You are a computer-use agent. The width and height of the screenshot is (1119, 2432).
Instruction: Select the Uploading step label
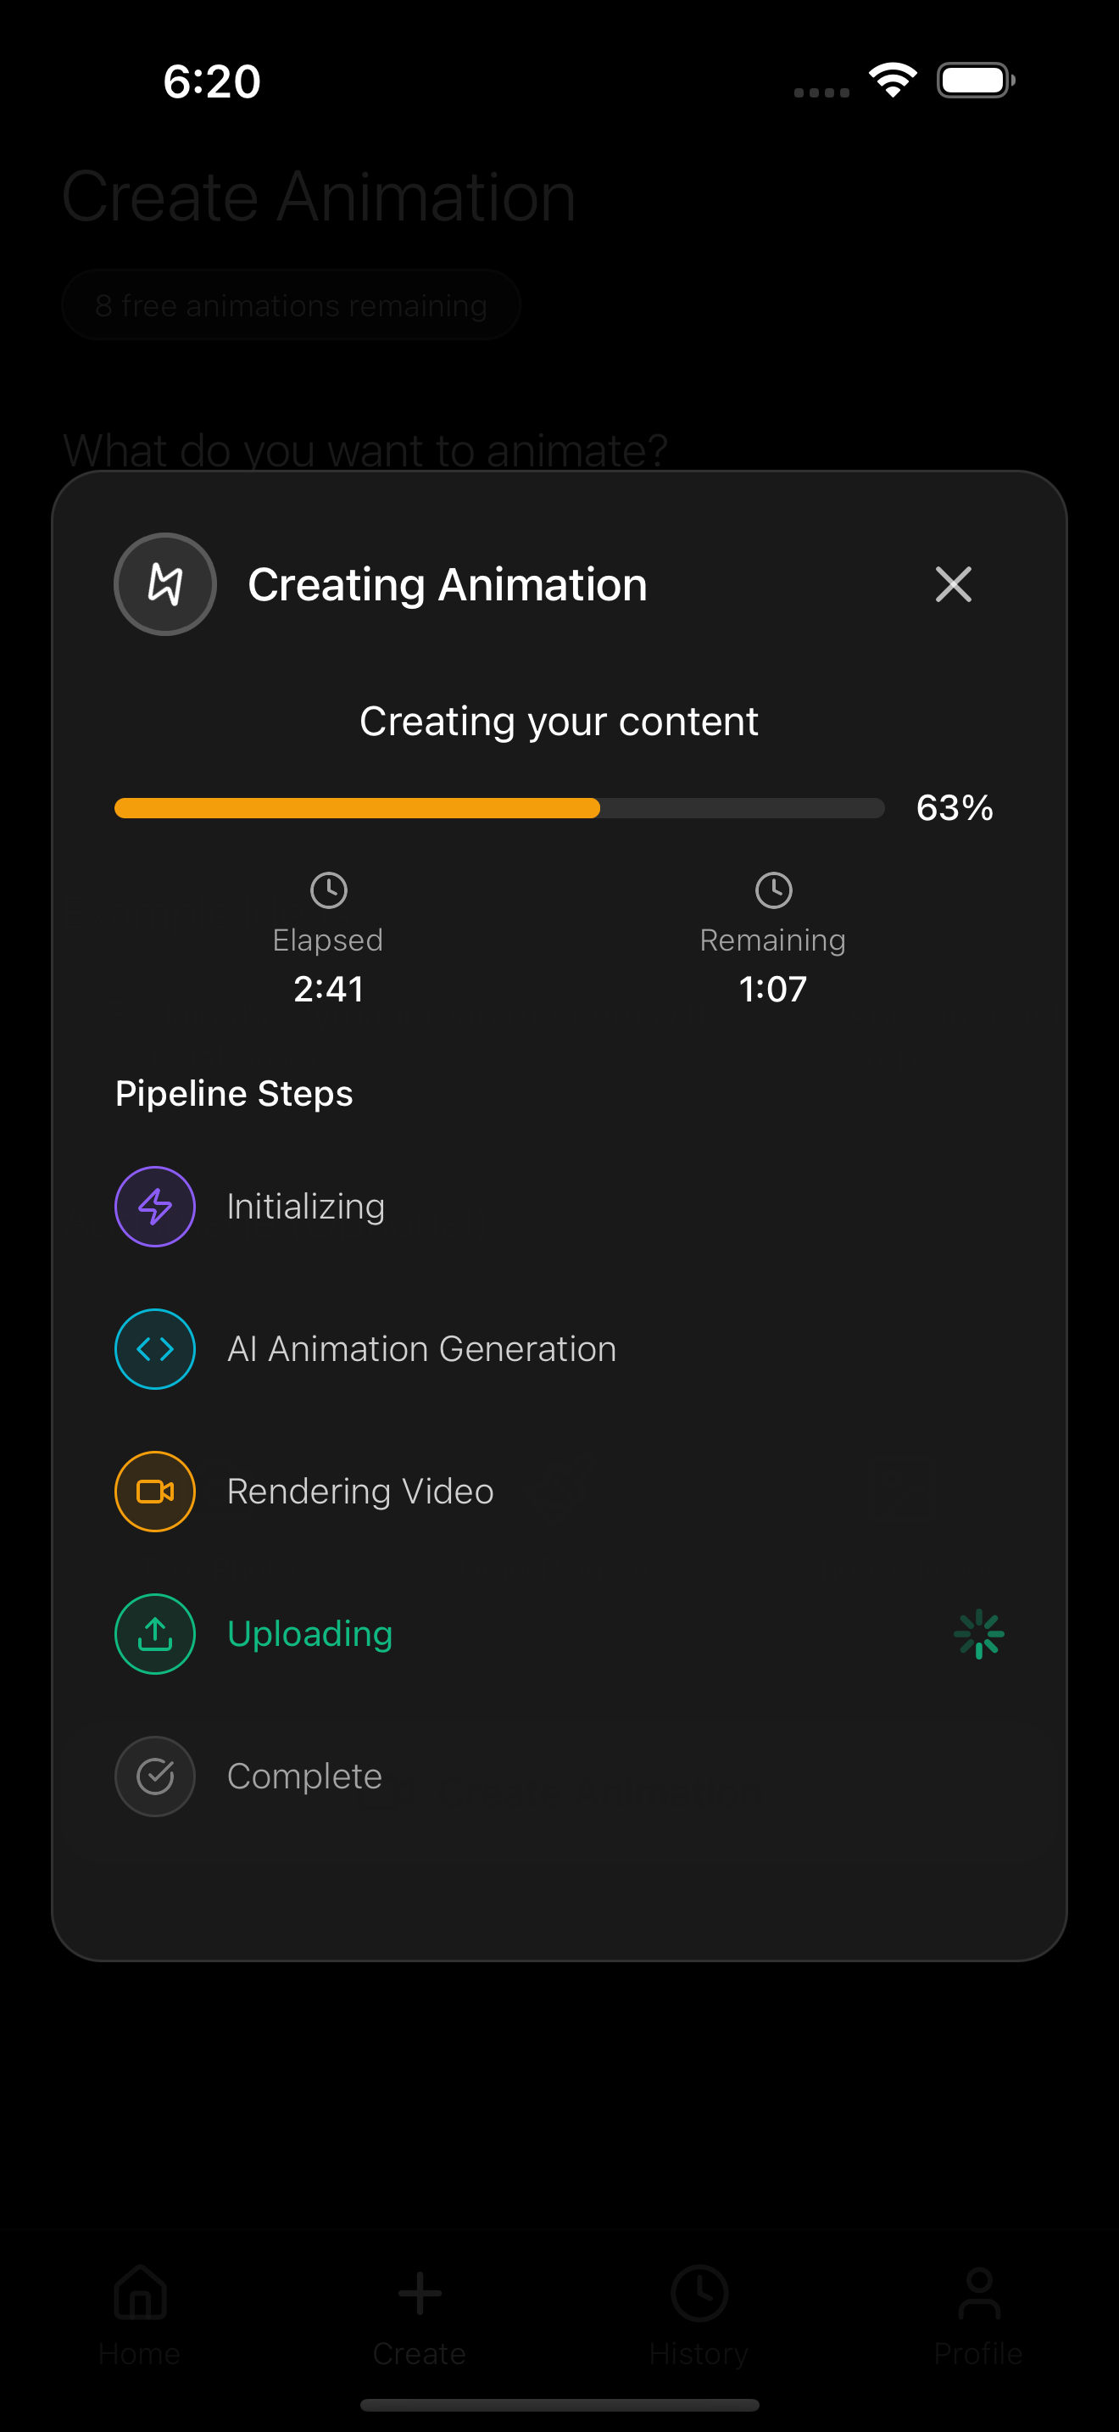309,1634
